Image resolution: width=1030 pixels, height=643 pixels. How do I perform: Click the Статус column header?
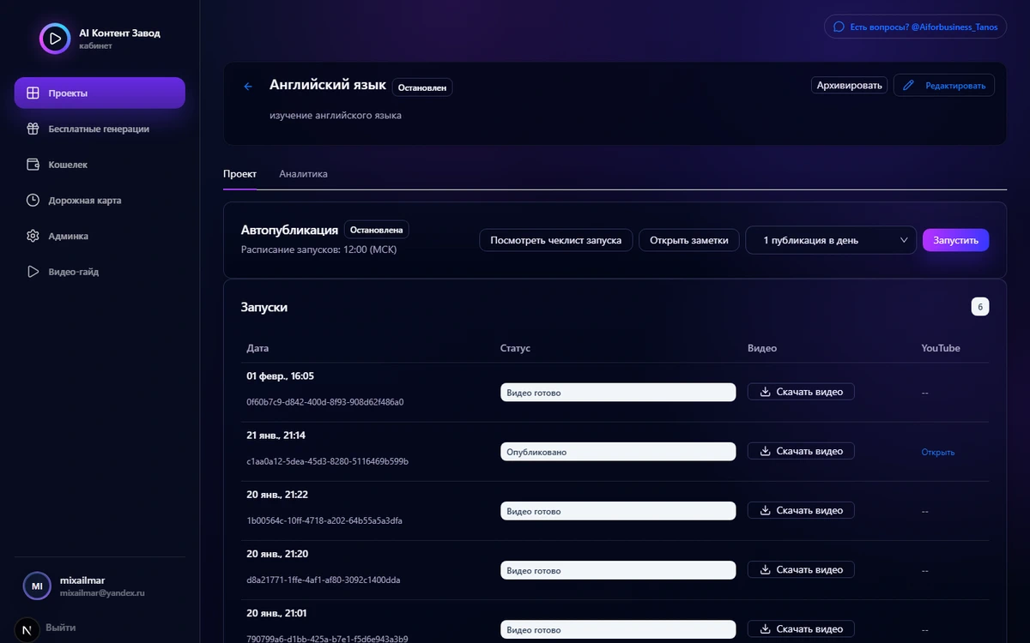pos(516,348)
